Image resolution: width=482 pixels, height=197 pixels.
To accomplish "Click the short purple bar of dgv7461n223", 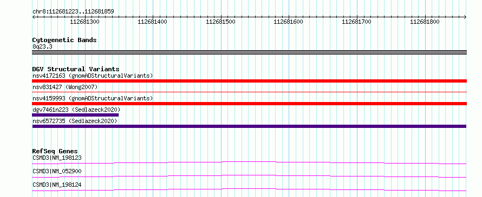I will [x=75, y=115].
